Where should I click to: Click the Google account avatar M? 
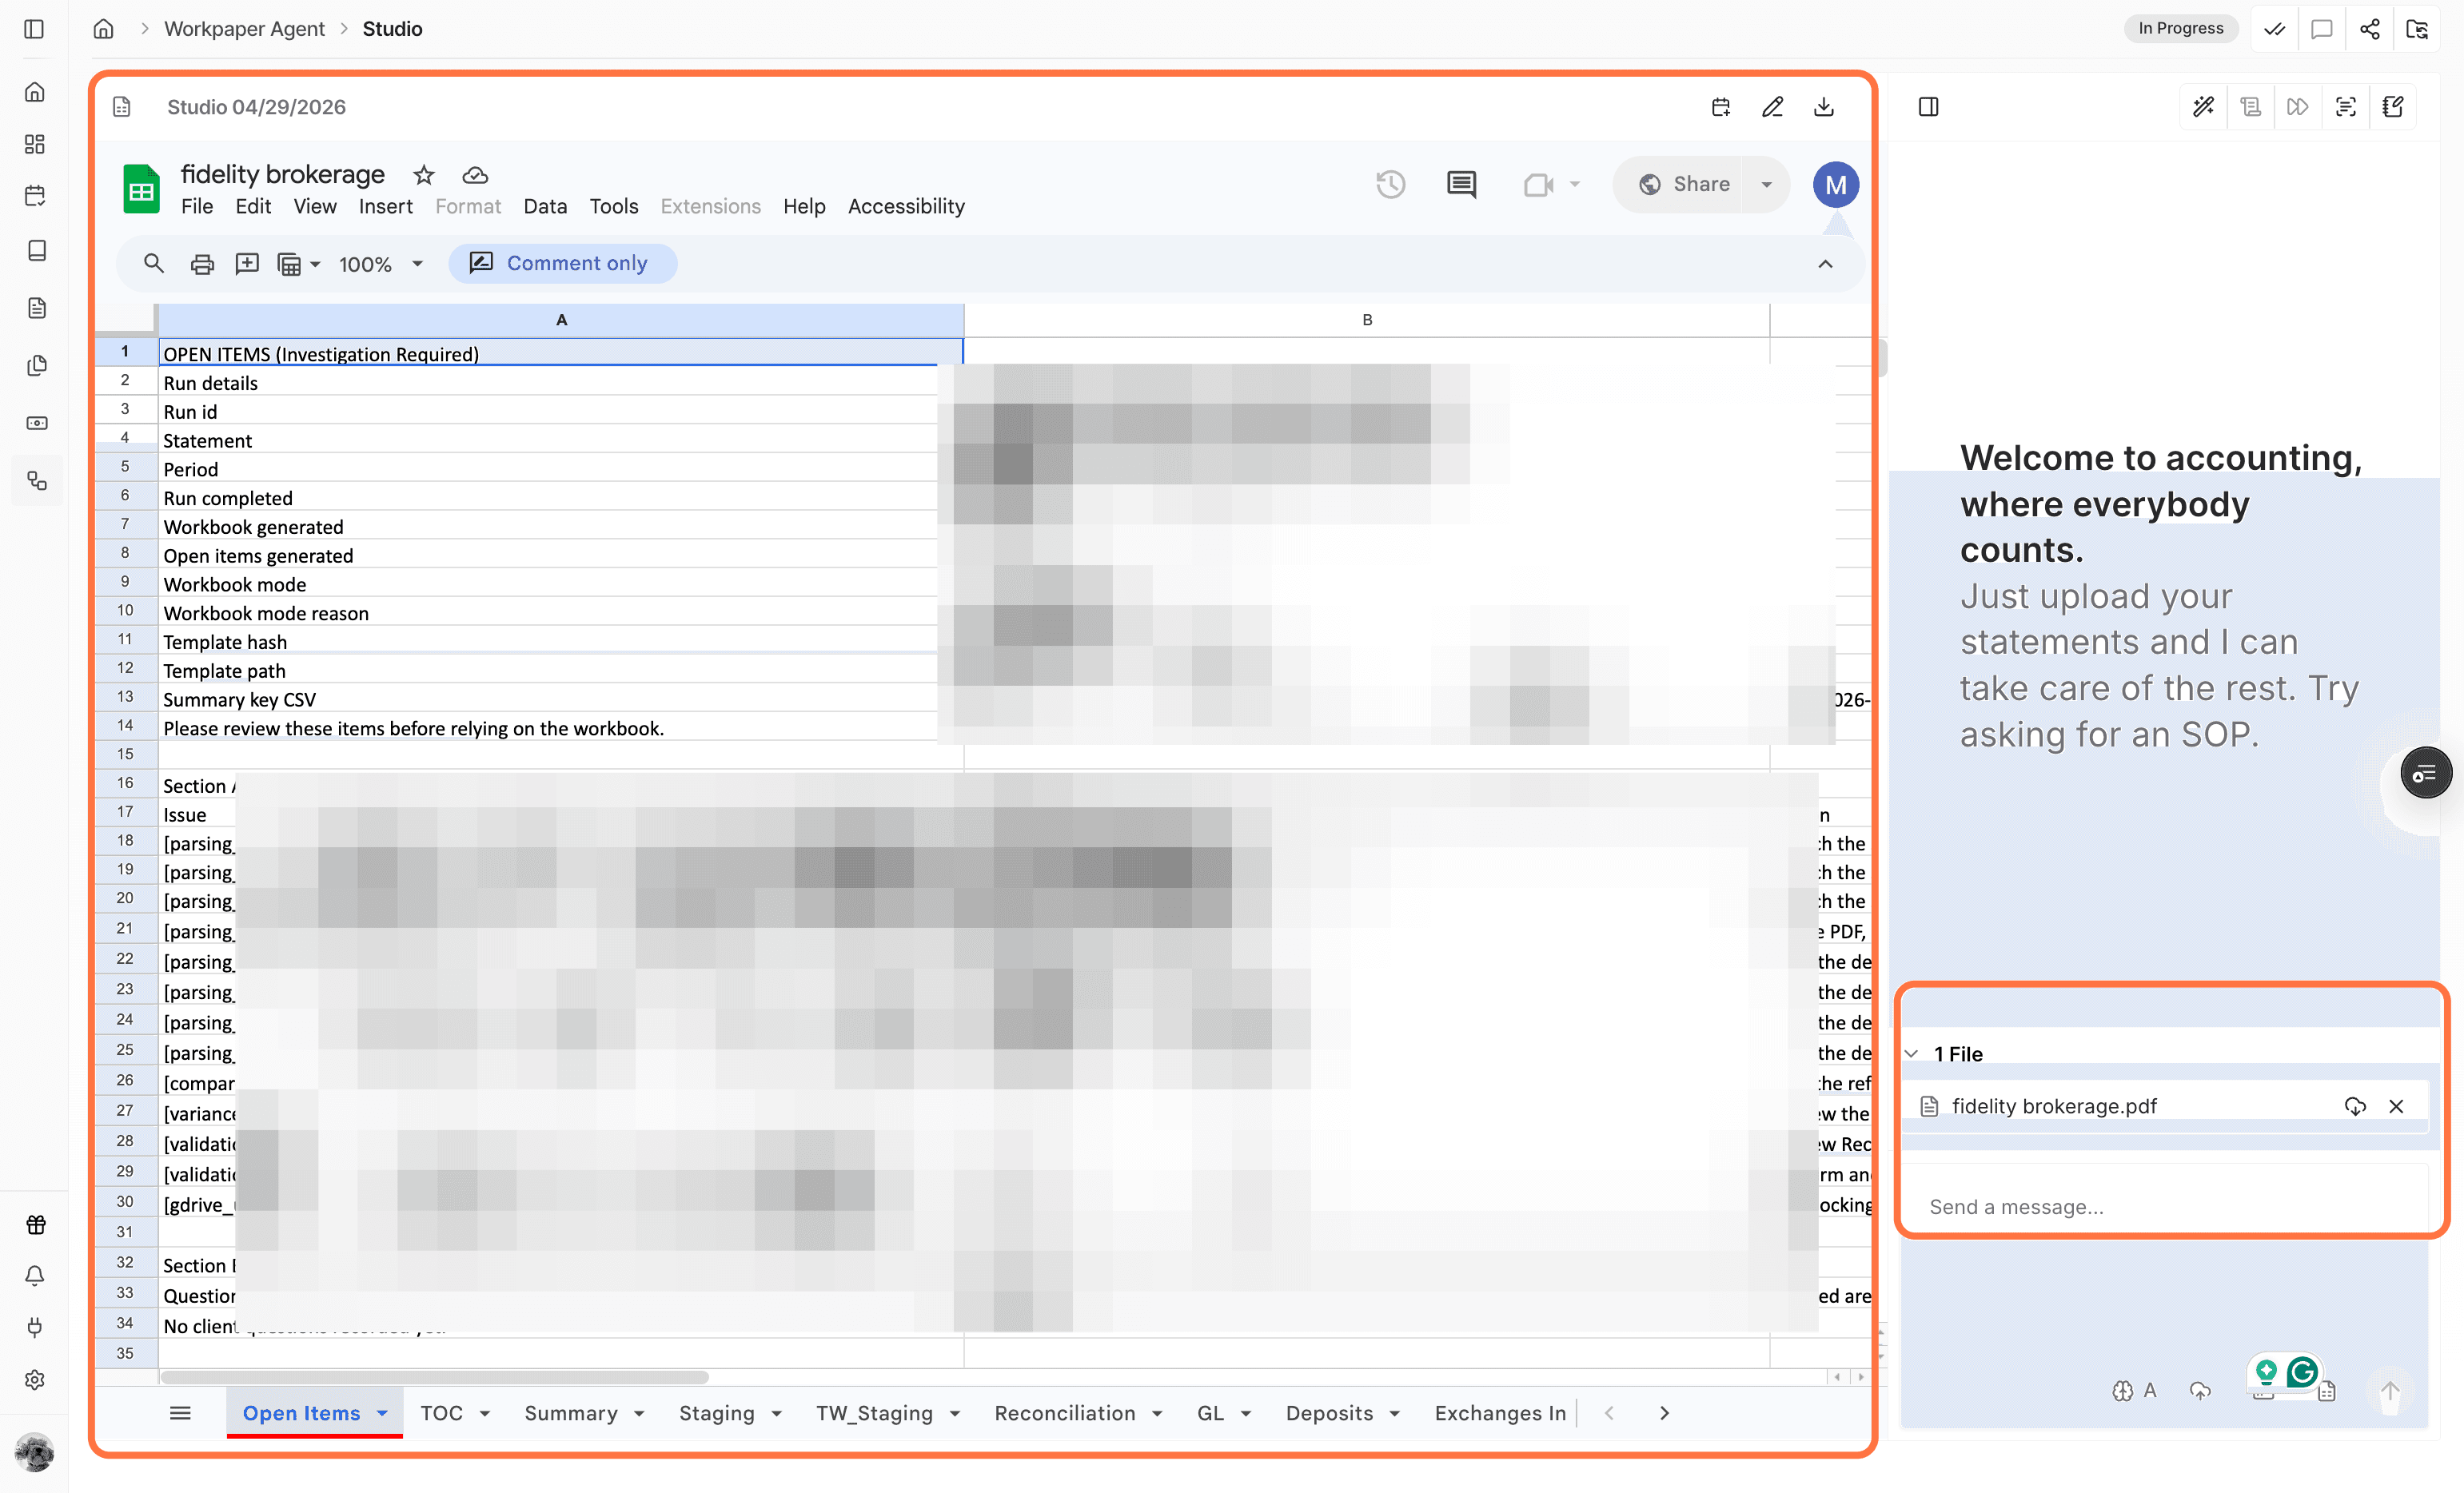click(1835, 184)
